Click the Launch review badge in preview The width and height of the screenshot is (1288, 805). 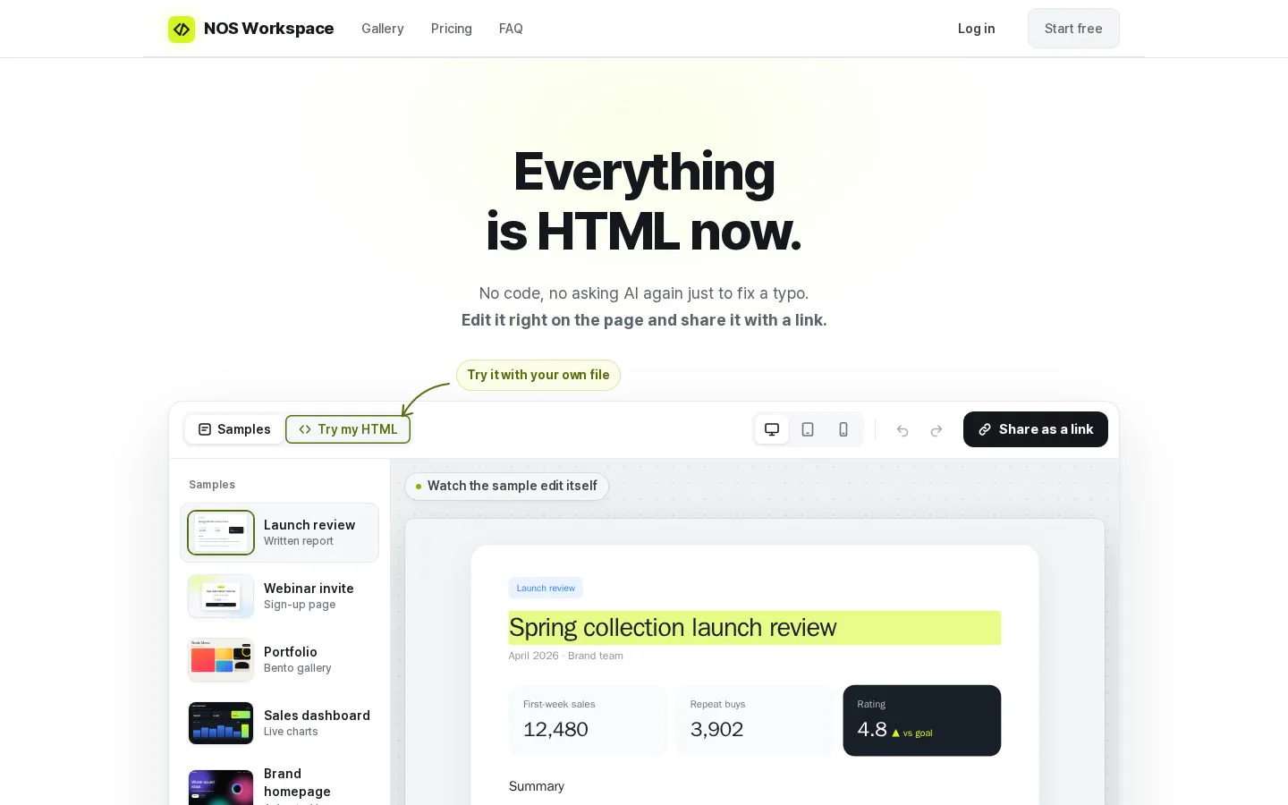pos(546,588)
